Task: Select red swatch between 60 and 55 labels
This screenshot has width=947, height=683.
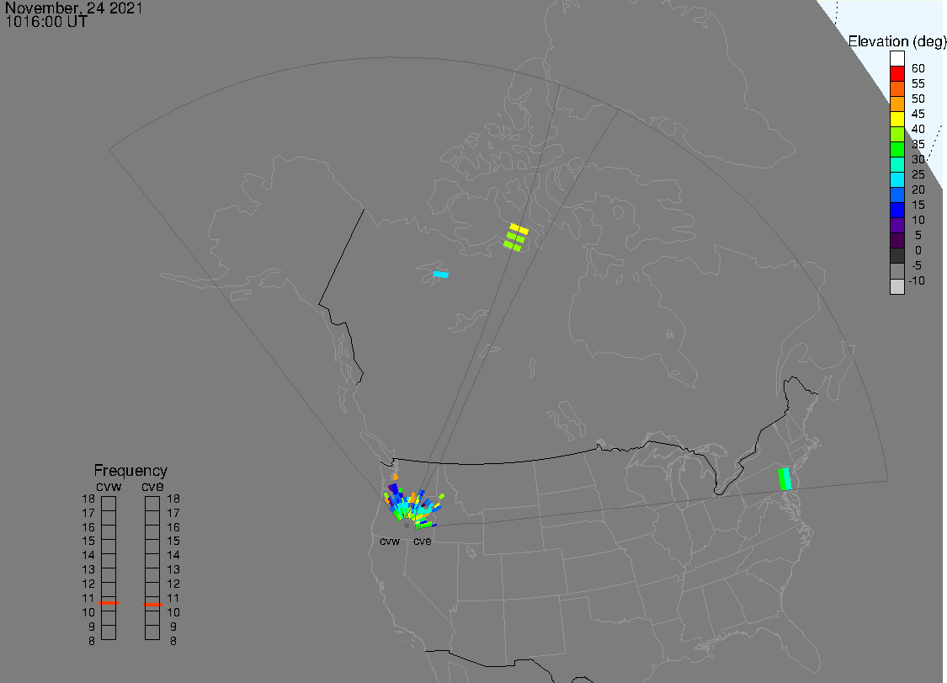Action: click(x=896, y=74)
